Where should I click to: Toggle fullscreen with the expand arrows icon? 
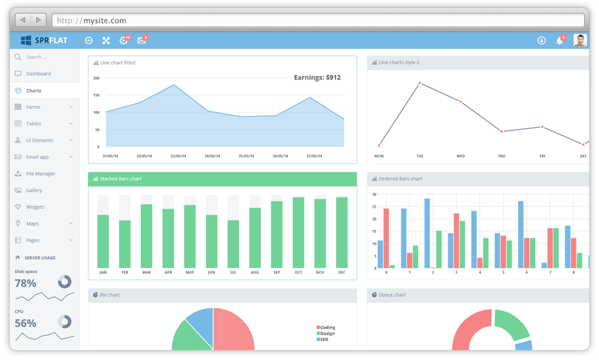click(106, 41)
